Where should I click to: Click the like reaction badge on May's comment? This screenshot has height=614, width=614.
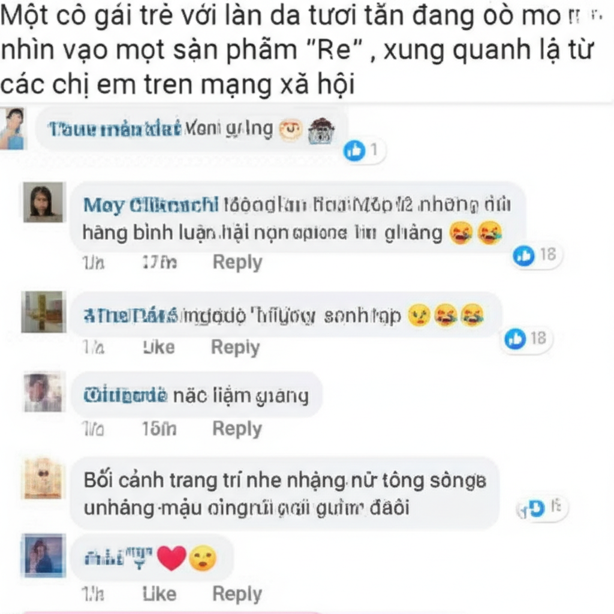(x=537, y=255)
